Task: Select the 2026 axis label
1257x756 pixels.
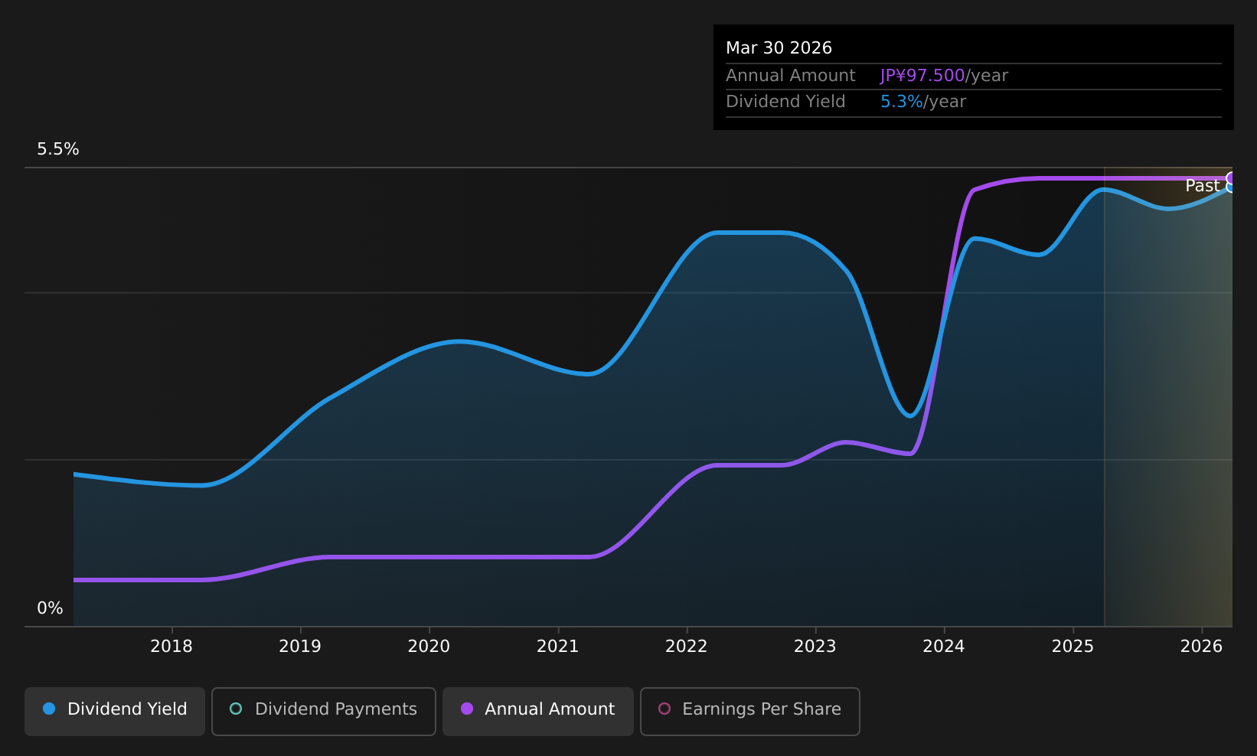Action: [x=1202, y=646]
